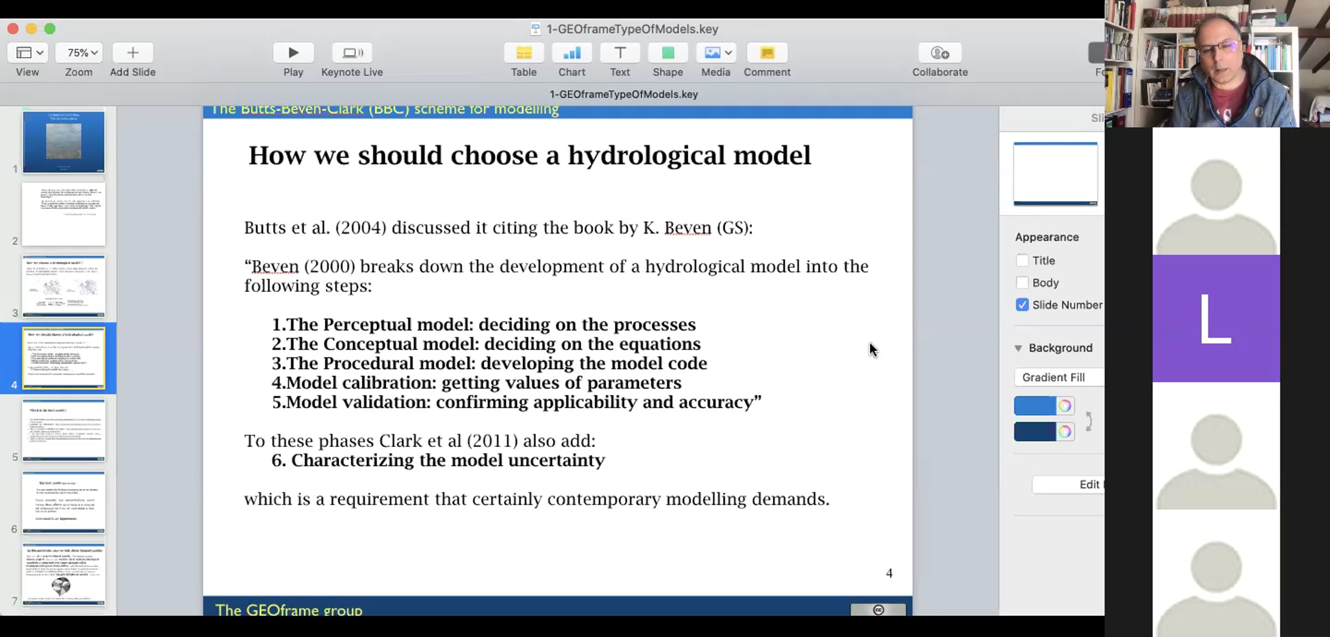Open color wheel for the dark-blue gradient stop
The width and height of the screenshot is (1330, 637).
[x=1065, y=431]
